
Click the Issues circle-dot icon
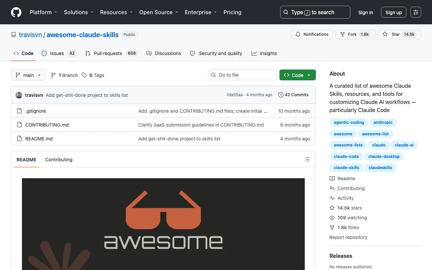(x=44, y=53)
